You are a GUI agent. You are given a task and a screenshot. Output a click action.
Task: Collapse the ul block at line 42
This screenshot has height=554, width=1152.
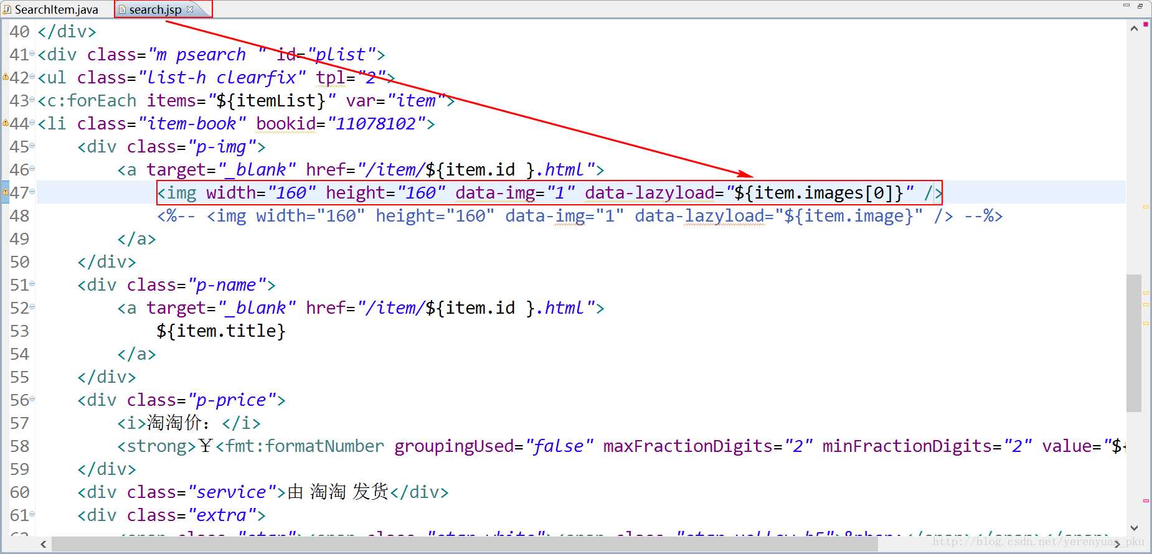[x=32, y=77]
